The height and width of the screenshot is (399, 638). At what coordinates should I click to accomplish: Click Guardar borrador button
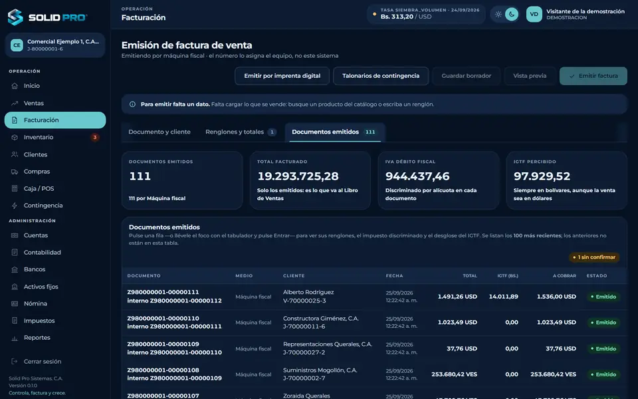coord(467,76)
